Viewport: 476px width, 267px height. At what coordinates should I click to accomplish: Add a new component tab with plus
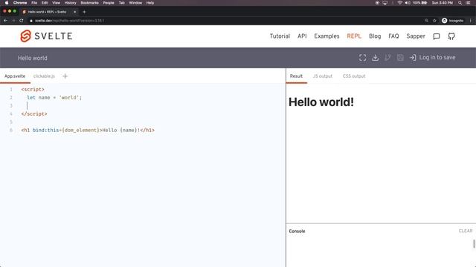pos(65,76)
